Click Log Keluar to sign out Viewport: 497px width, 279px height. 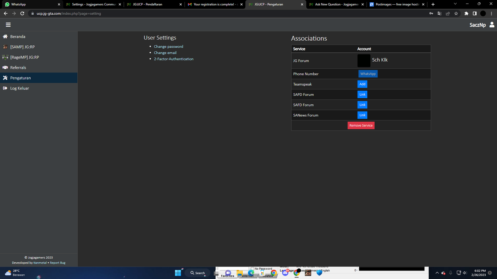pos(39,88)
